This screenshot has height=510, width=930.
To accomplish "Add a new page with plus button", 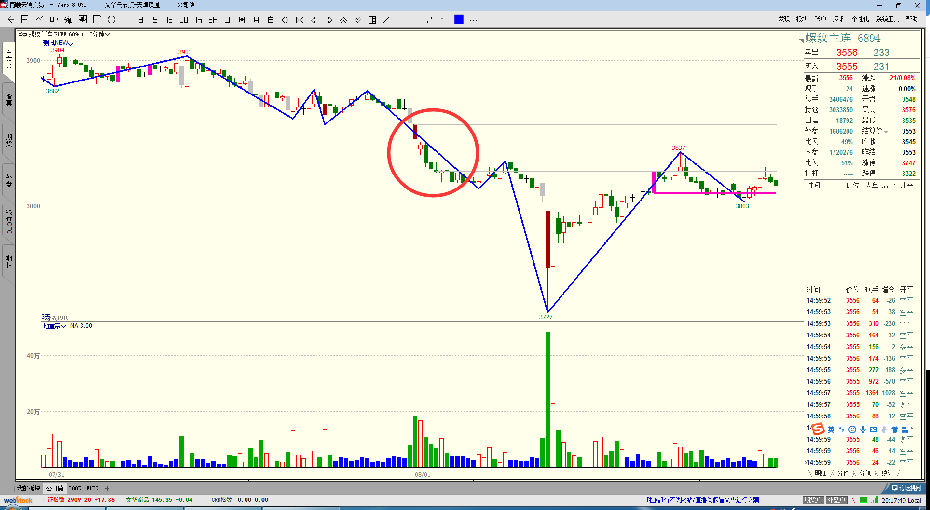I will 107,488.
